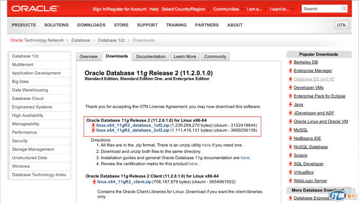
Task: Open the PARTNERS menu
Action: tap(207, 25)
